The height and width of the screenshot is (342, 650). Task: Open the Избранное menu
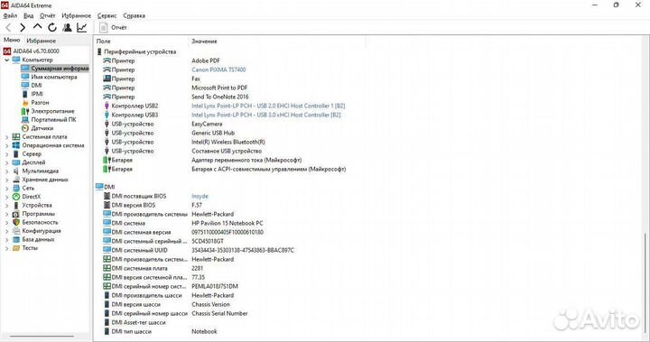click(76, 15)
